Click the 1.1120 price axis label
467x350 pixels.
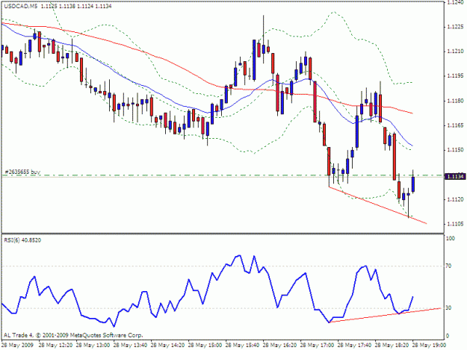(x=455, y=199)
